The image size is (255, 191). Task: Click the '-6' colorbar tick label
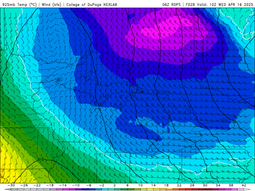(89, 185)
